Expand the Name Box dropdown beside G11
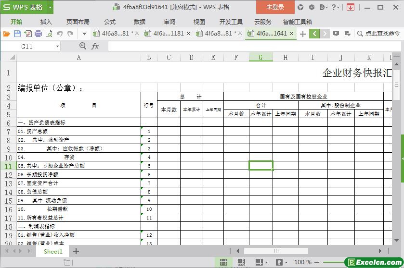 (57, 47)
